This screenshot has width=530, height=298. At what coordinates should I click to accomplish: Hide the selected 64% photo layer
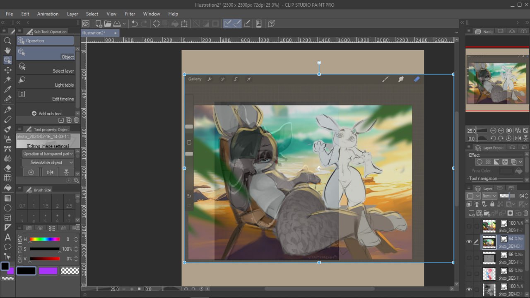coord(469,242)
